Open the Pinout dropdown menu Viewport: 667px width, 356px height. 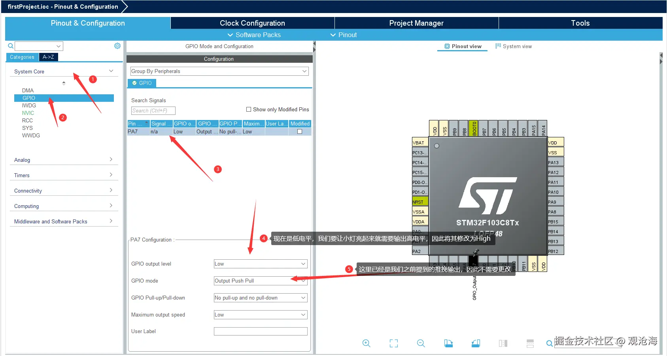point(344,35)
